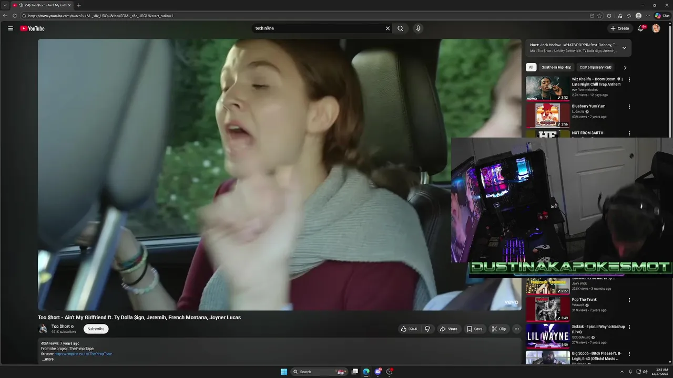Open the Big Scoob Bitch Please thumbnail
673x378 pixels.
(548, 358)
